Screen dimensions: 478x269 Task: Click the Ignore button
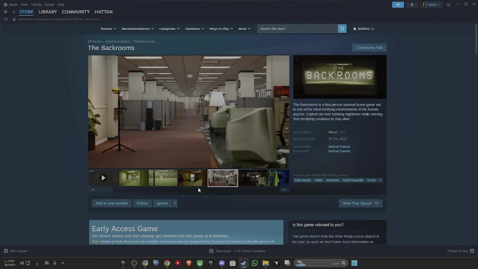(162, 203)
